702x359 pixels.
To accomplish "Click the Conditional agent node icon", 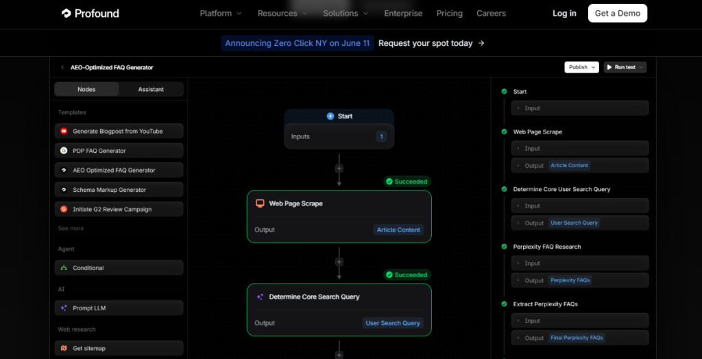I will 64,268.
